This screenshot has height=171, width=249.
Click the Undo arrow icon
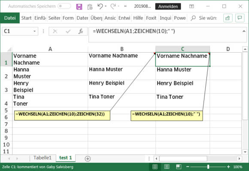point(100,6)
